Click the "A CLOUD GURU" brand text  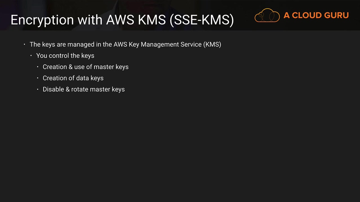[x=316, y=15]
